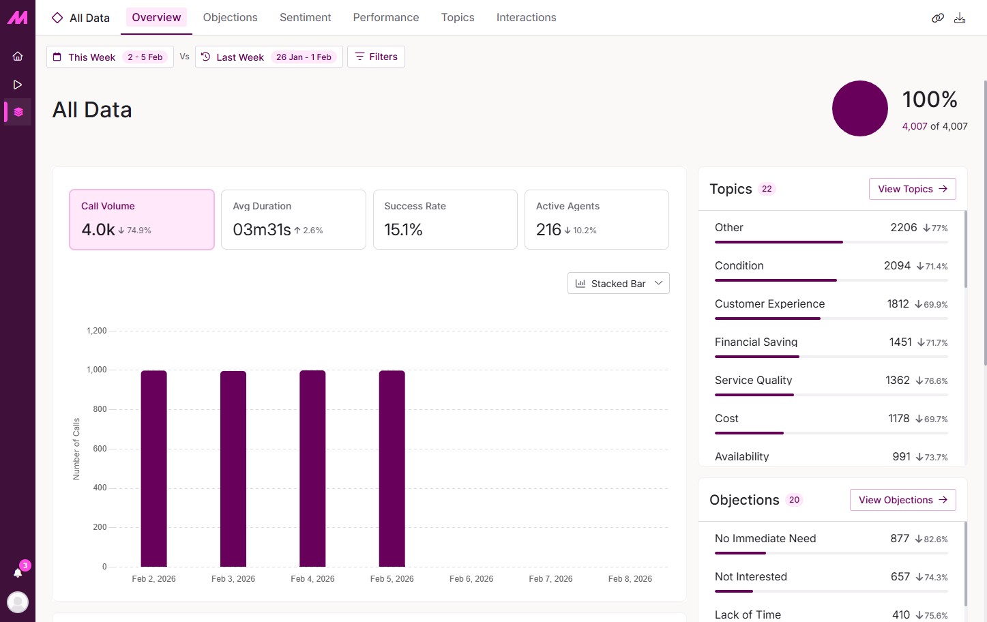987x622 pixels.
Task: Click the download export icon
Action: coord(960,18)
